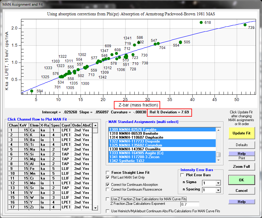This screenshot has height=218, width=262.
Task: Toggle Correct for Continuum Absorption
Action: [108, 185]
